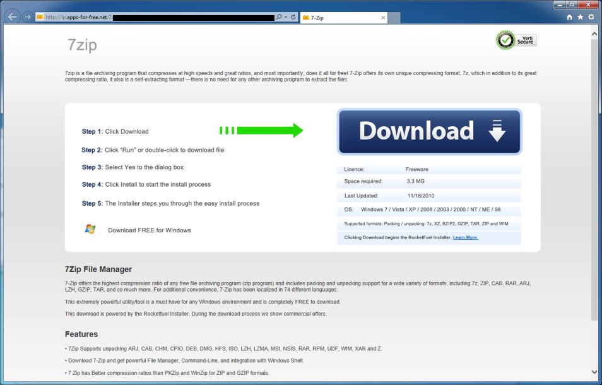Viewport: 602px width, 385px height.
Task: Click the Features heading
Action: coord(81,335)
